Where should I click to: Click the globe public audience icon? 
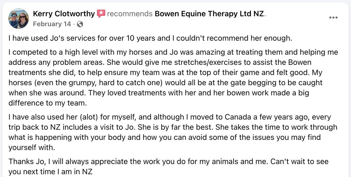[80, 24]
